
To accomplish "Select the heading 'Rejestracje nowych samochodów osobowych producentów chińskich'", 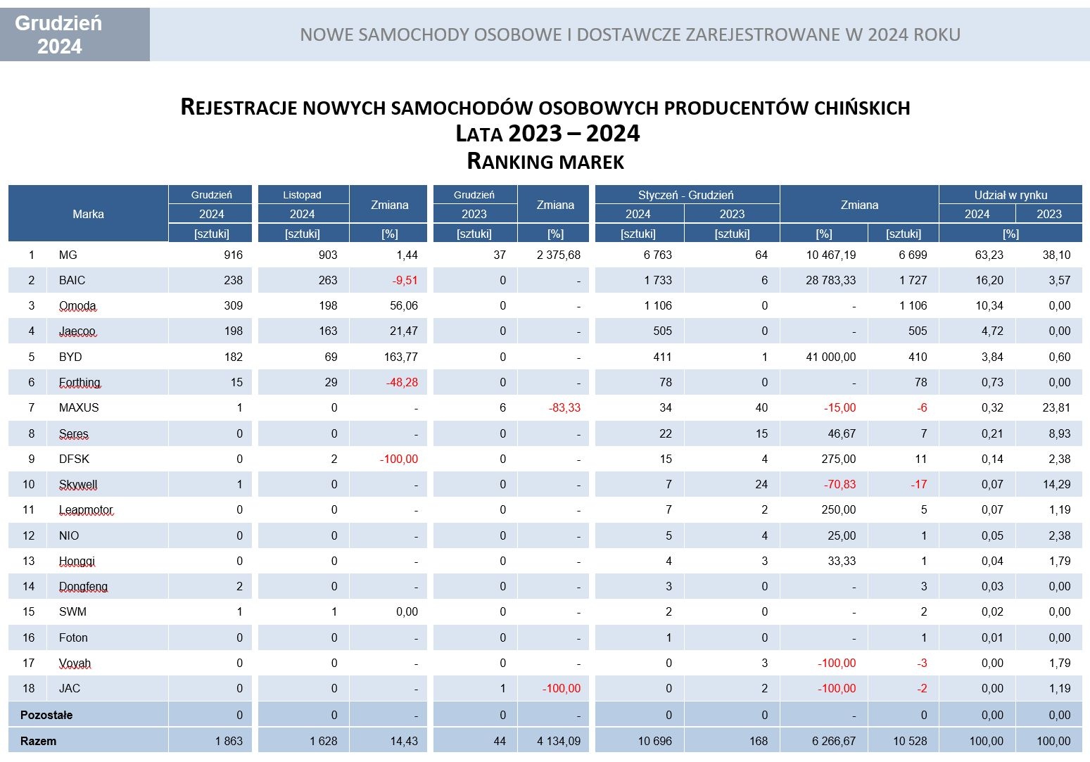I will click(x=545, y=107).
